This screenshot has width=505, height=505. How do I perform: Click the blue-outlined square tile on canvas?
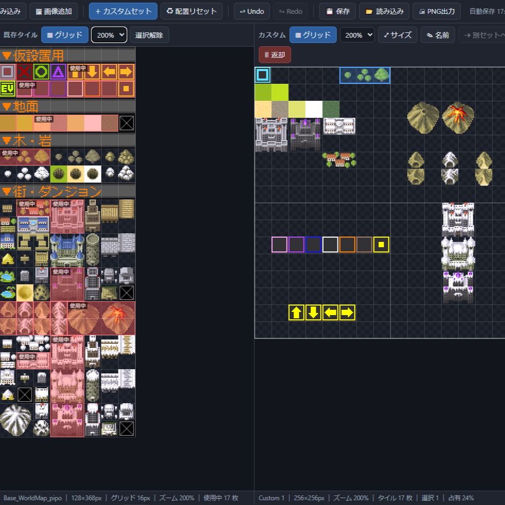pos(313,245)
